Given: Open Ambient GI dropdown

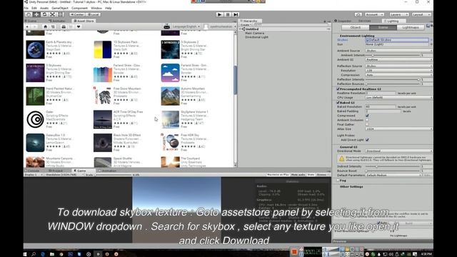Looking at the screenshot, I should coord(398,60).
